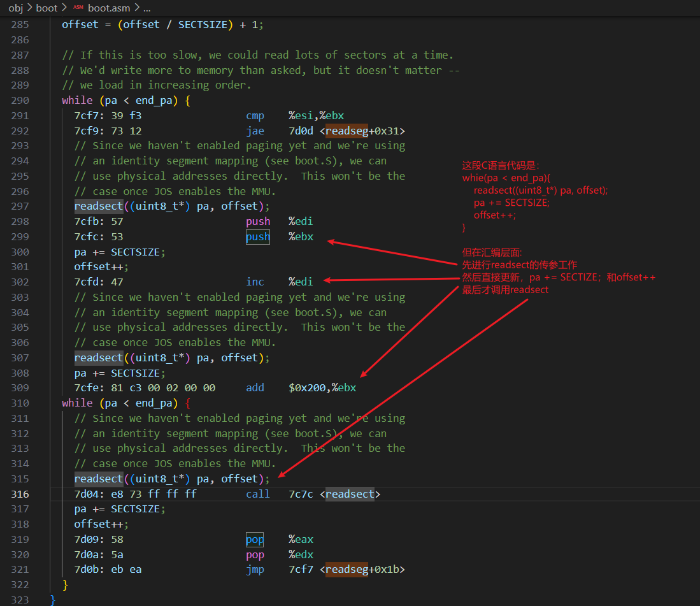Click line number 299 in the gutter
The height and width of the screenshot is (606, 700).
pyautogui.click(x=20, y=236)
